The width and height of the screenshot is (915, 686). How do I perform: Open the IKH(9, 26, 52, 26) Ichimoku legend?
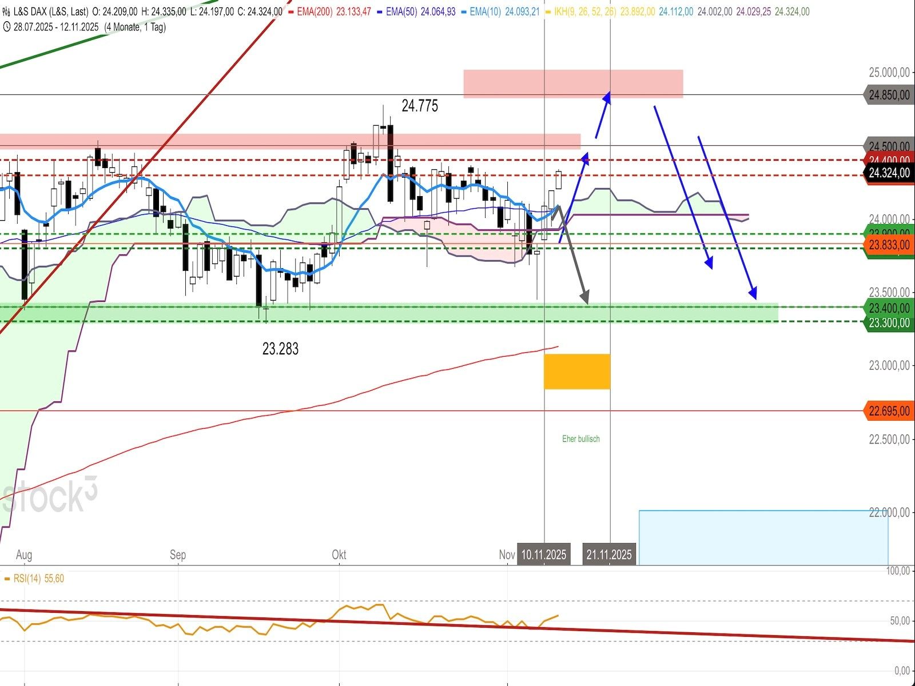(x=584, y=11)
